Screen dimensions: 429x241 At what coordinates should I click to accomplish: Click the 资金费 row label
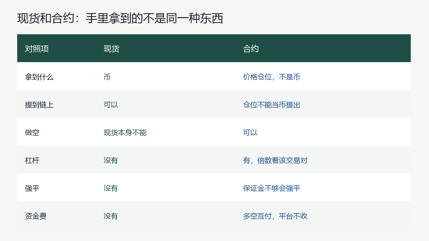(36, 216)
